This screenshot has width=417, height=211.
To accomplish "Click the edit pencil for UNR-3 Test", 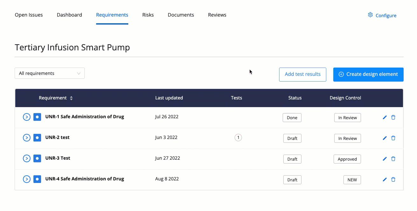I will [x=385, y=159].
